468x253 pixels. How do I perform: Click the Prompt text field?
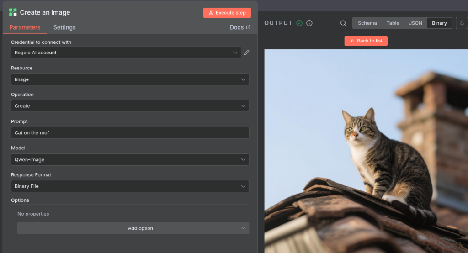(130, 133)
